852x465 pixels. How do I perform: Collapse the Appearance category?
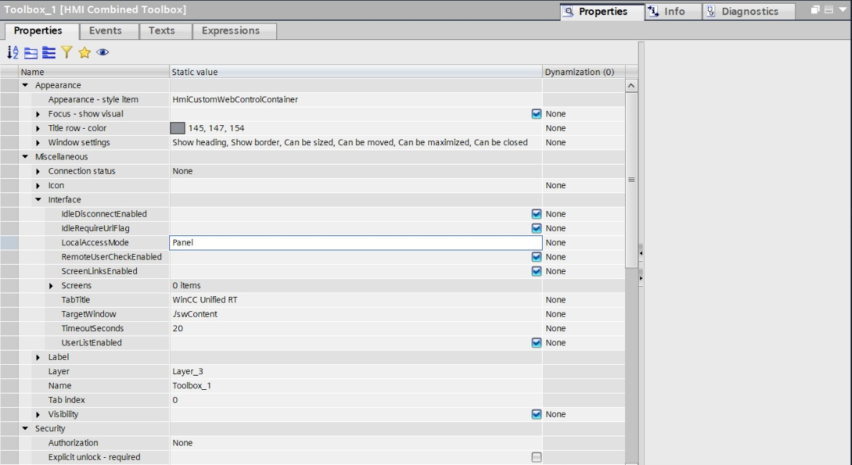(x=25, y=85)
